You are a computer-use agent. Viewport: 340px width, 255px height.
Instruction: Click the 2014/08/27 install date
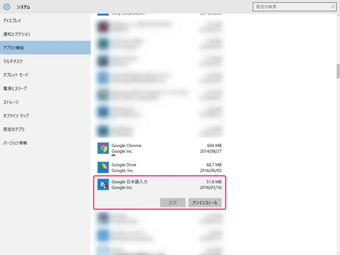[x=211, y=151]
